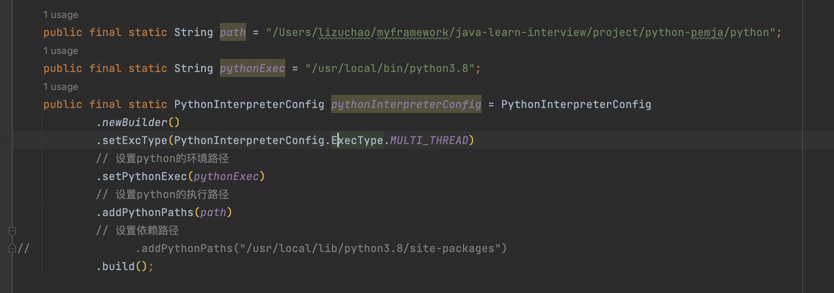Click the 设置python的执行路径 comment line

[172, 194]
